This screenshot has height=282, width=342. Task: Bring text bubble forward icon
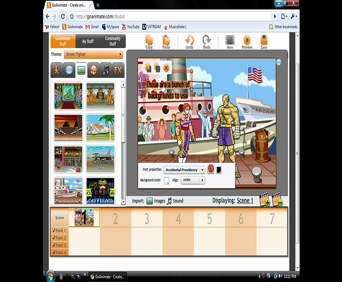pos(148,68)
